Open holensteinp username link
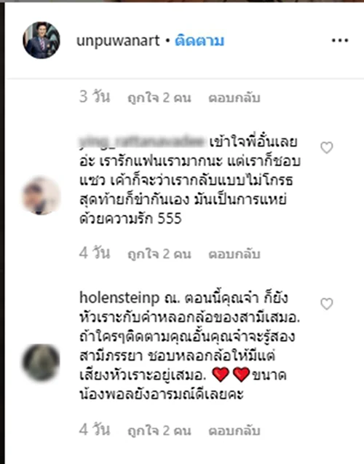The image size is (364, 464). (x=119, y=297)
